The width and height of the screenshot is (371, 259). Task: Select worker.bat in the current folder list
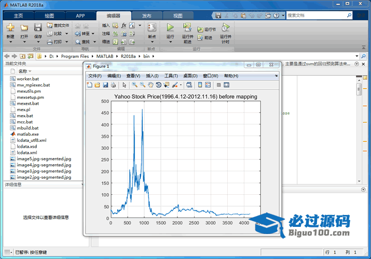(28, 79)
